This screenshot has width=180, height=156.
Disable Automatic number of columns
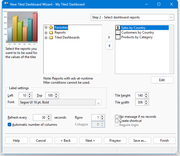pyautogui.click(x=10, y=125)
